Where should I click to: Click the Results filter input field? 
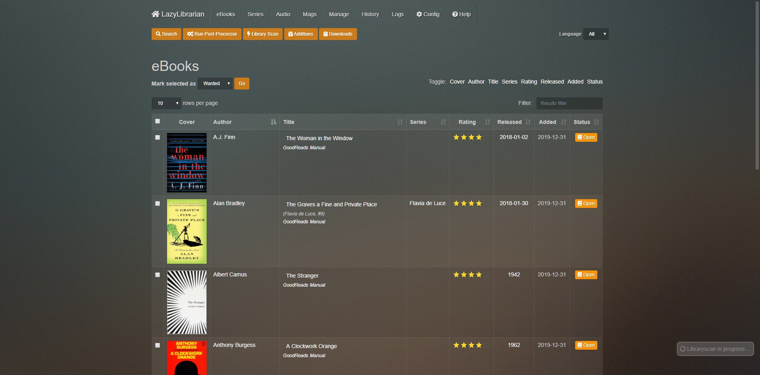pos(569,103)
